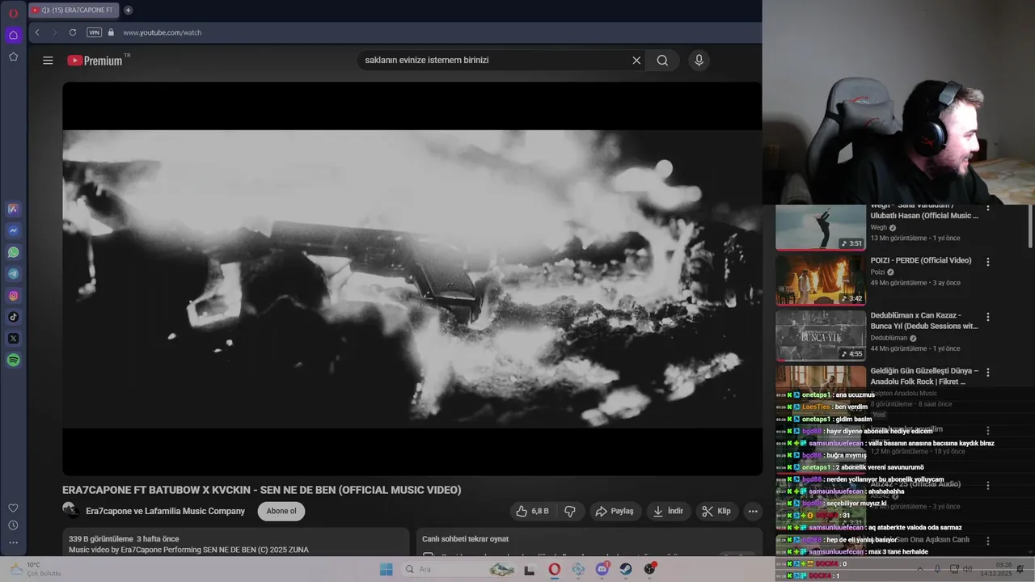Open Wegh Sana Vurulalı video thumbnail
The width and height of the screenshot is (1035, 582).
(821, 227)
